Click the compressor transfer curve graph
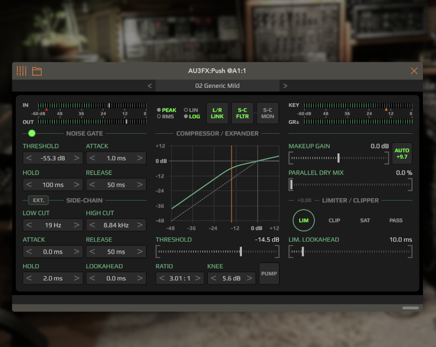 225,183
